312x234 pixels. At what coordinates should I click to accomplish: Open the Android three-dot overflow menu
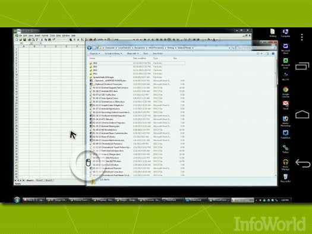click(x=302, y=37)
